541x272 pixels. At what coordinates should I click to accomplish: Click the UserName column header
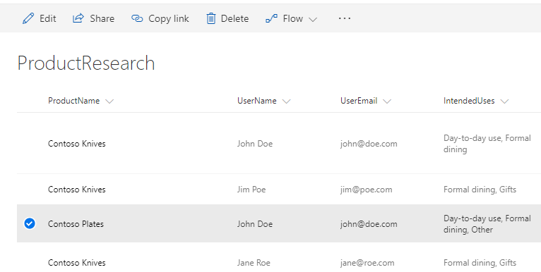(x=256, y=101)
